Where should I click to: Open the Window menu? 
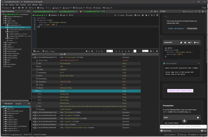(35, 5)
